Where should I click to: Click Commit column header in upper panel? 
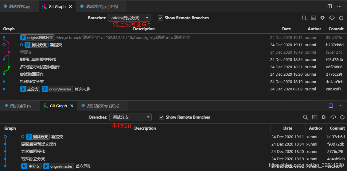click(x=336, y=29)
